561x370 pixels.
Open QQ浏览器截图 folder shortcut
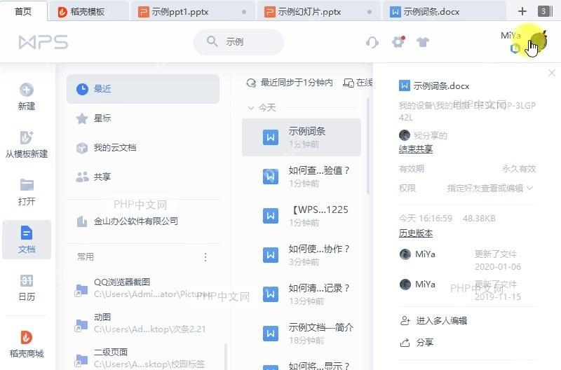coord(143,288)
